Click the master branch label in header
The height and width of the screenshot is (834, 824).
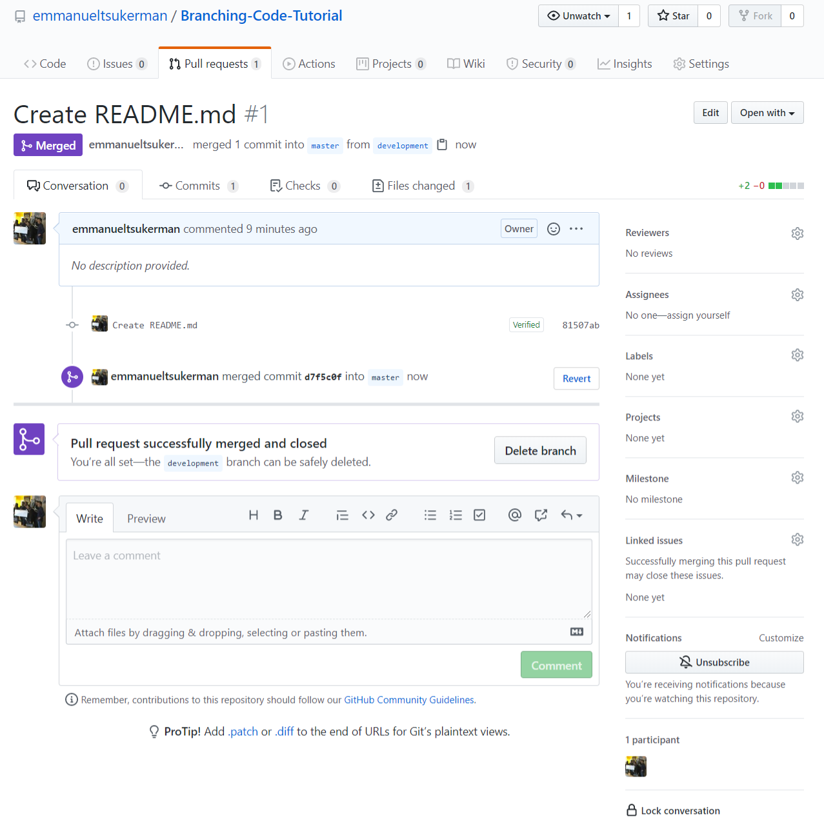click(325, 146)
